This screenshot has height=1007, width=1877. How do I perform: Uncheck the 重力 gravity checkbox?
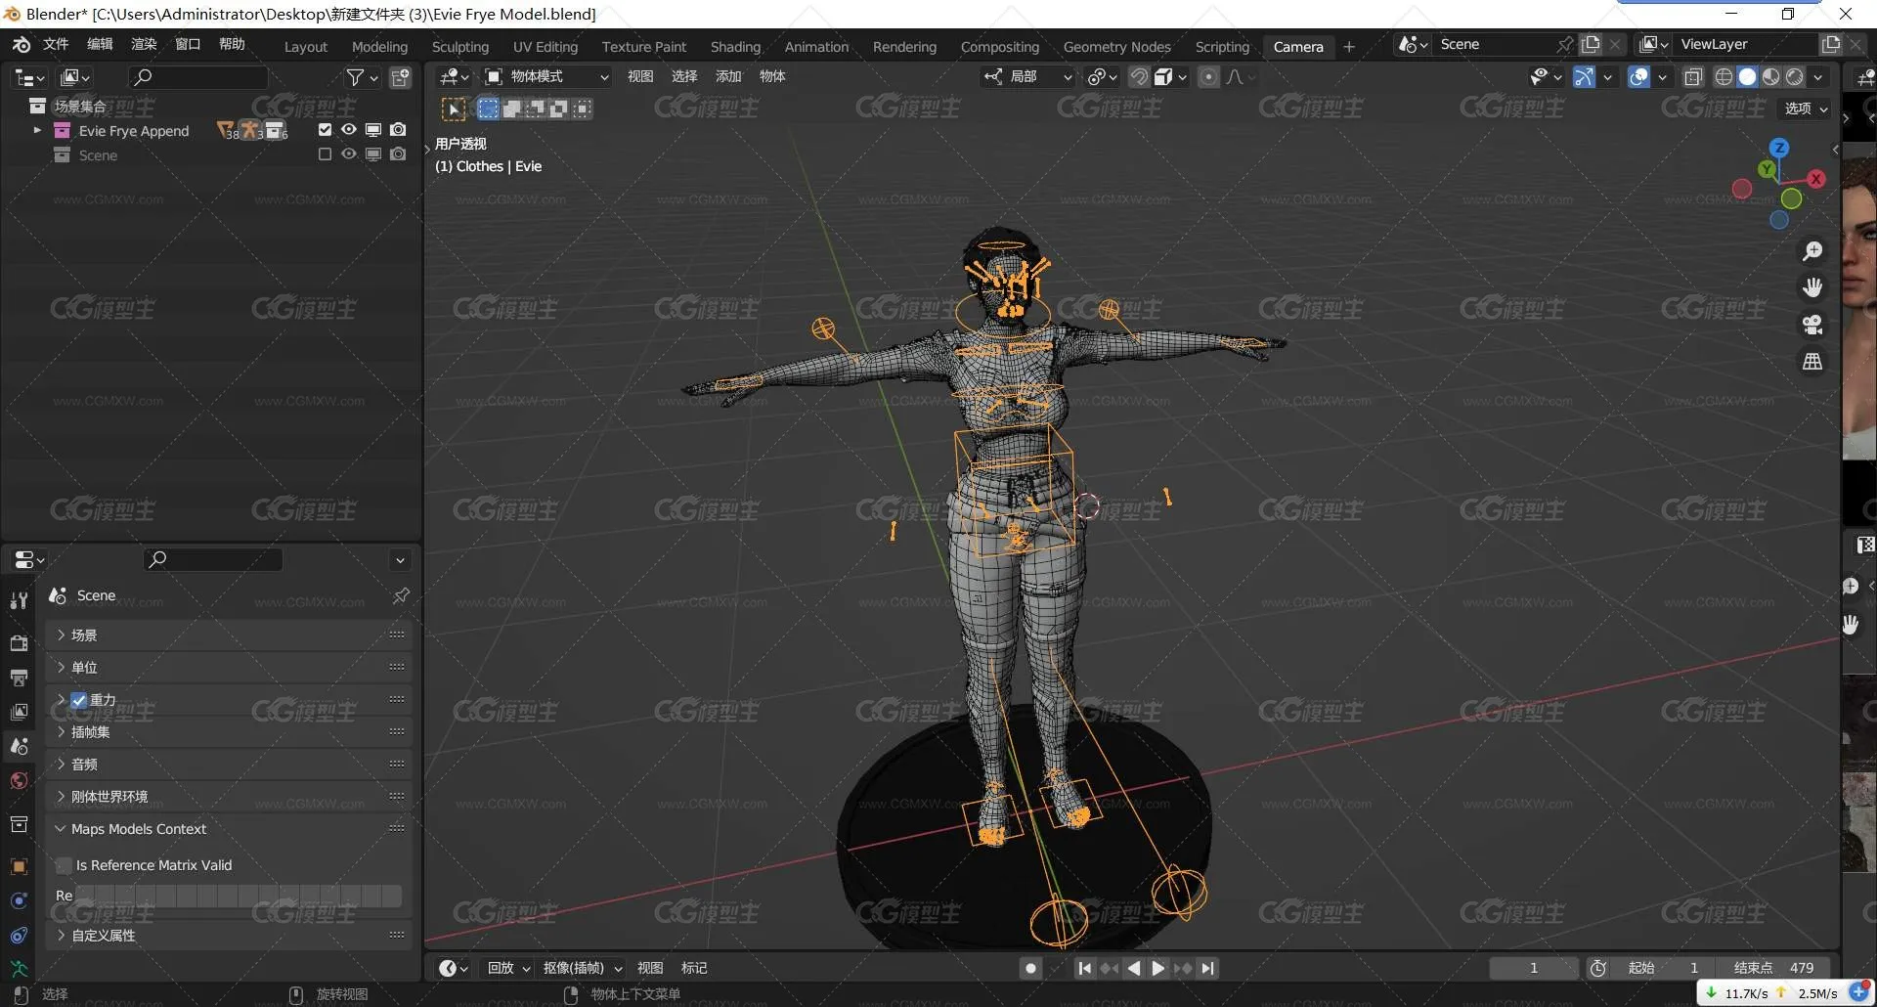pyautogui.click(x=79, y=700)
